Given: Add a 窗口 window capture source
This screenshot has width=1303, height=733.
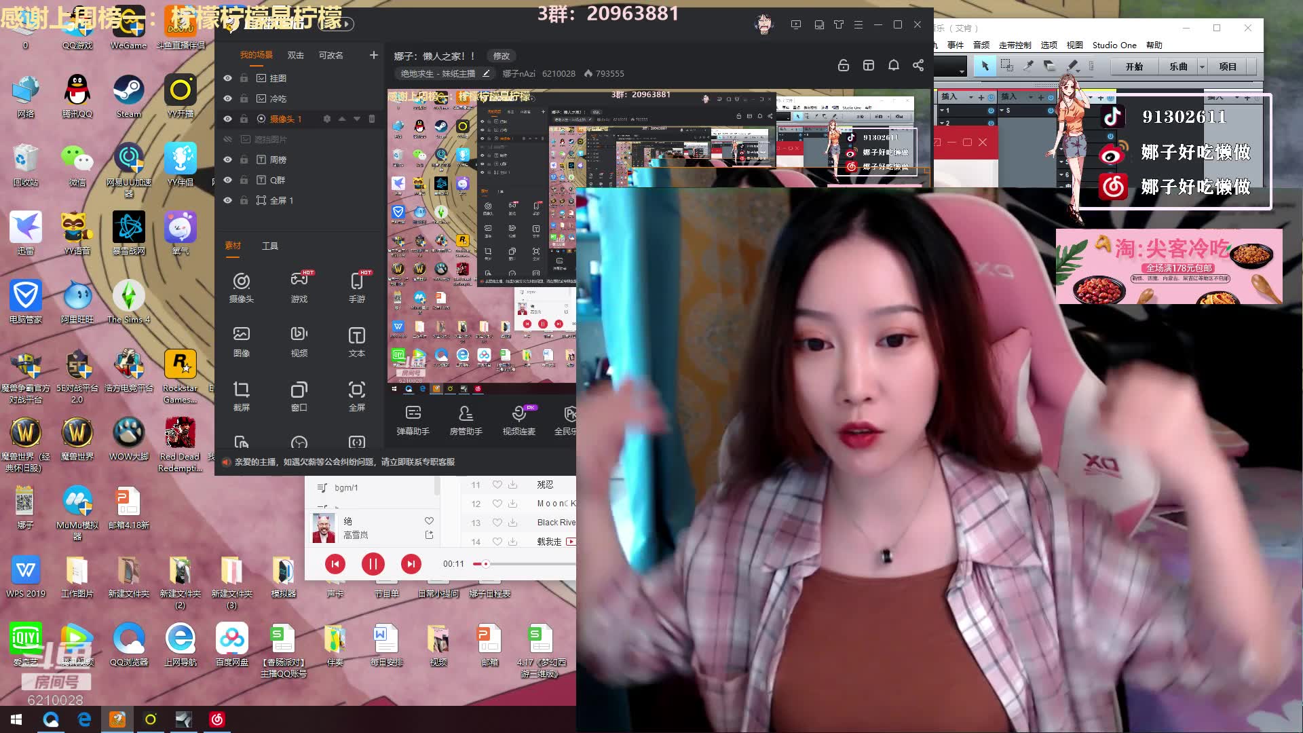Looking at the screenshot, I should (299, 396).
